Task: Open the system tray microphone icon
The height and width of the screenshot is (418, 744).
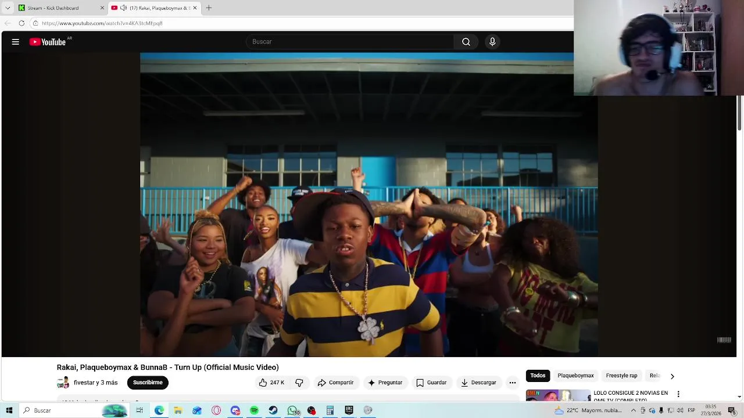Action: [661, 410]
